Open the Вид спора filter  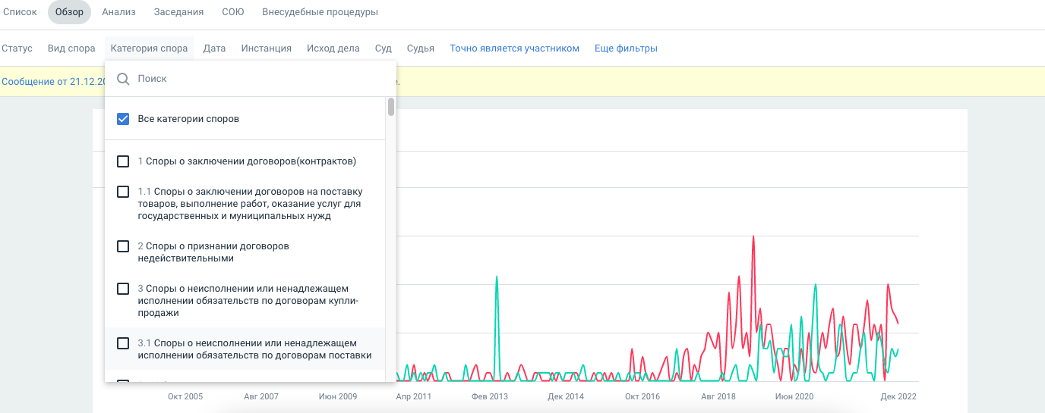click(x=71, y=48)
